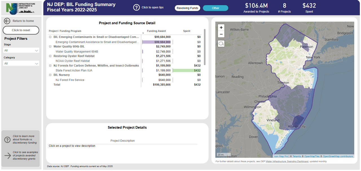
Task: Click the OpenStreetMap contributors attribution link
Action: [x=338, y=156]
